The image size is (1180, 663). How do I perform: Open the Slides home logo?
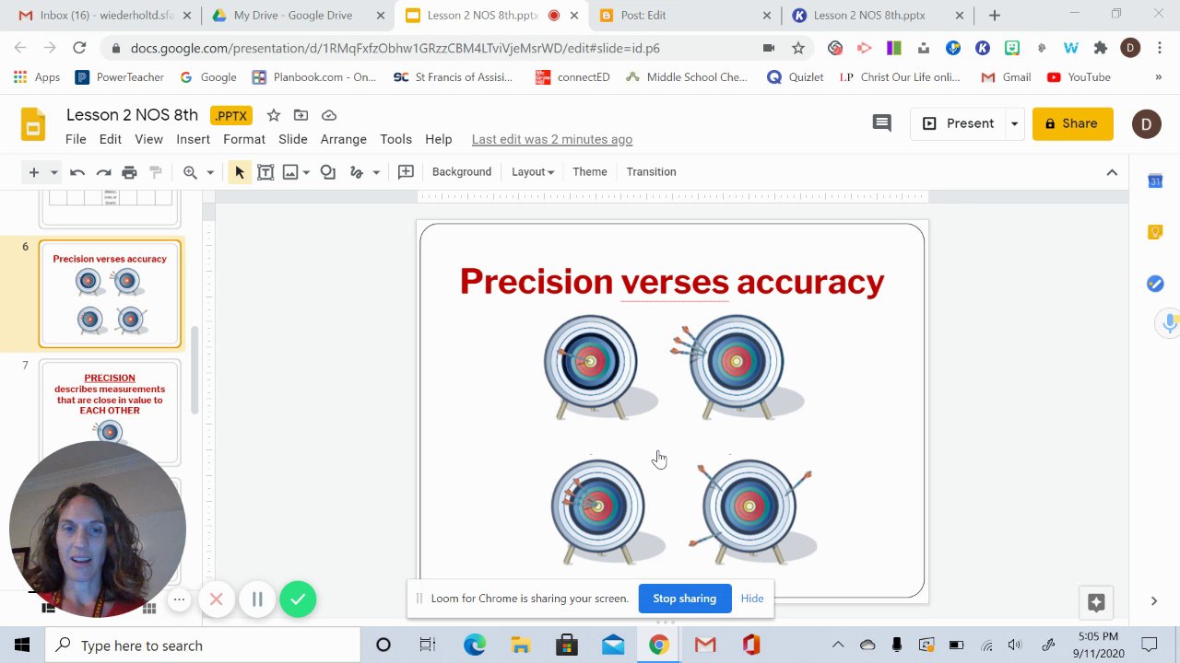pyautogui.click(x=33, y=125)
